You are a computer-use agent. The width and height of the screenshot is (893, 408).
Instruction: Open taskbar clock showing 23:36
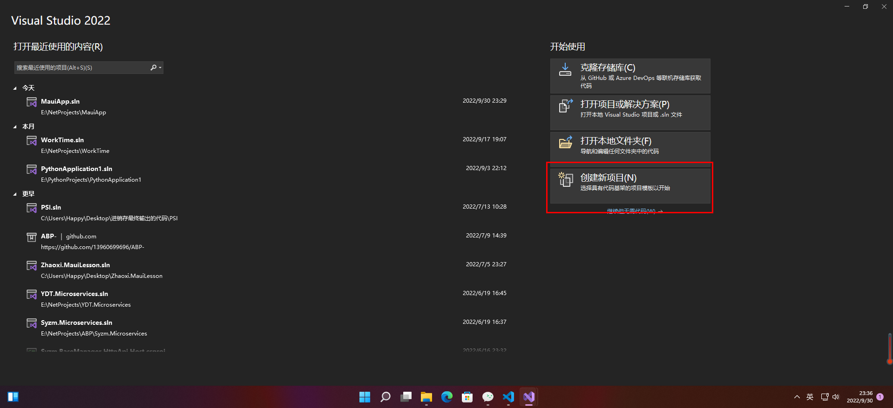[x=859, y=397]
